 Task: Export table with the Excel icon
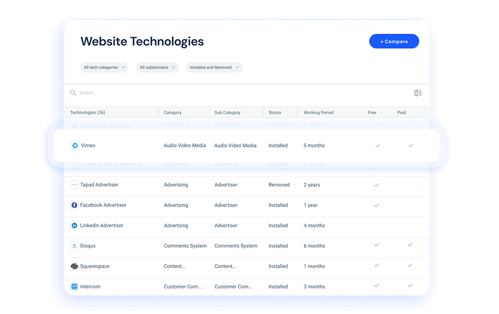point(417,93)
